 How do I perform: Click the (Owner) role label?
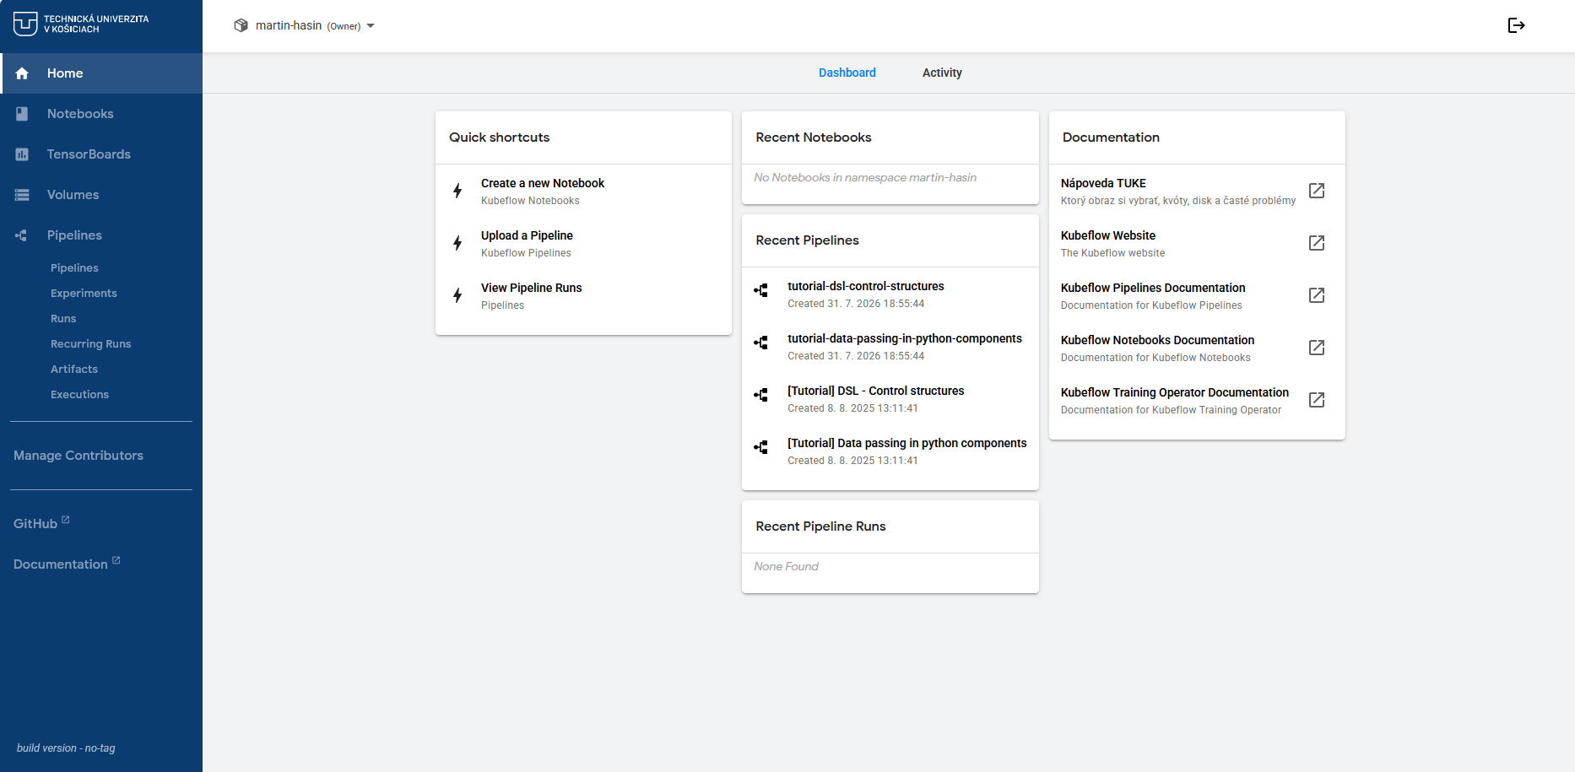pos(344,26)
